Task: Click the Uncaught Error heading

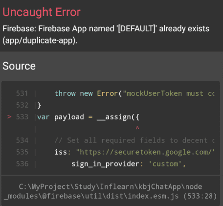Action: tap(42, 12)
